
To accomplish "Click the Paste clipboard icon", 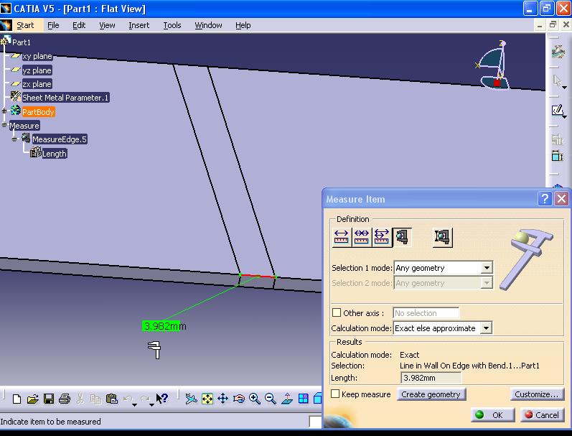I will (x=112, y=399).
